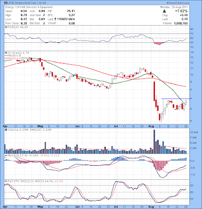202x209 pixels.
Task: Click the MACD legend line marker
Action: [6, 155]
